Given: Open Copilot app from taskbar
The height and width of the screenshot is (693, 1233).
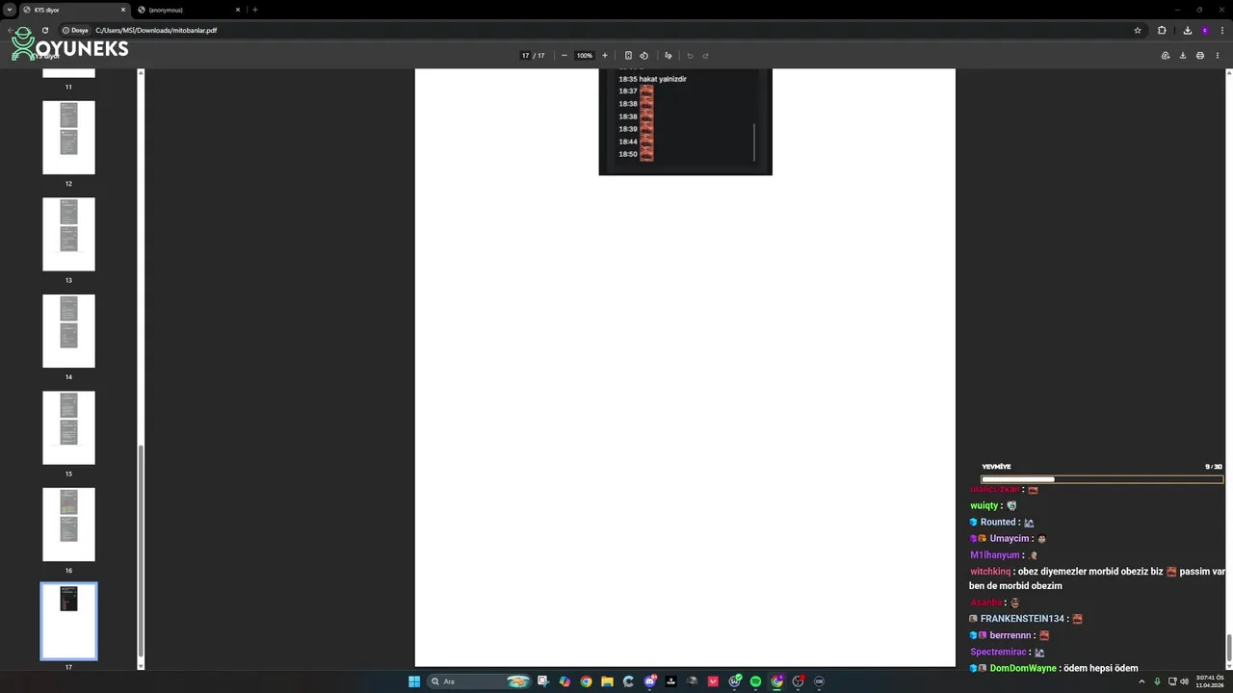Looking at the screenshot, I should click(564, 681).
